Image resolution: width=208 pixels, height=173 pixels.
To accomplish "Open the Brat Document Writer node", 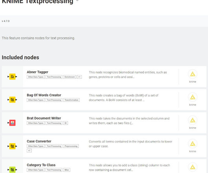I will tap(44, 118).
